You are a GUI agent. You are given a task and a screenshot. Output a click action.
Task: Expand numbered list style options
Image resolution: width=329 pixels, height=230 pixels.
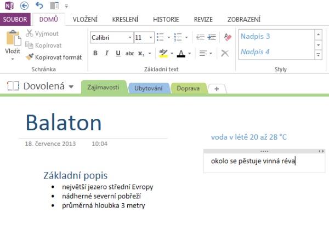point(186,37)
